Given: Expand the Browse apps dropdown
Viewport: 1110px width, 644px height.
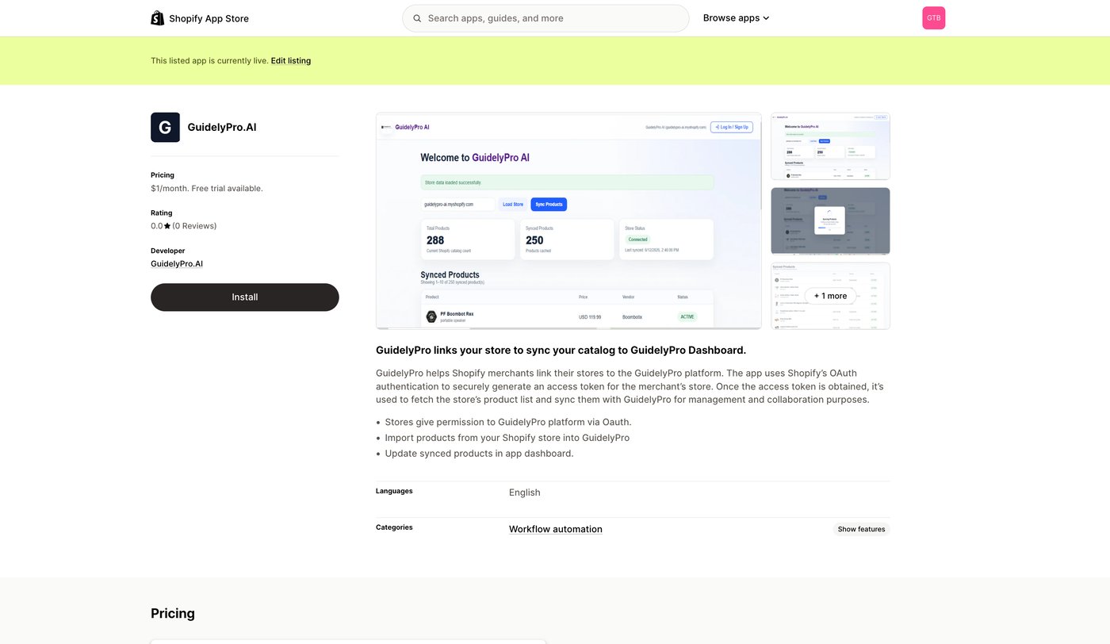Looking at the screenshot, I should click(x=737, y=18).
